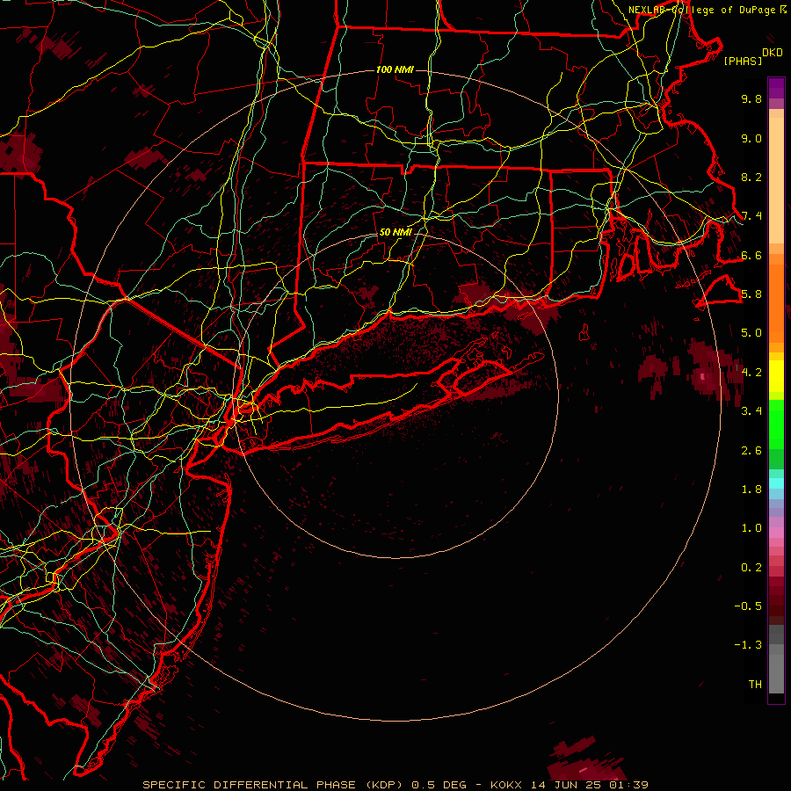Image resolution: width=791 pixels, height=791 pixels.
Task: Click the "50 NMI" range ring label
Action: [395, 232]
